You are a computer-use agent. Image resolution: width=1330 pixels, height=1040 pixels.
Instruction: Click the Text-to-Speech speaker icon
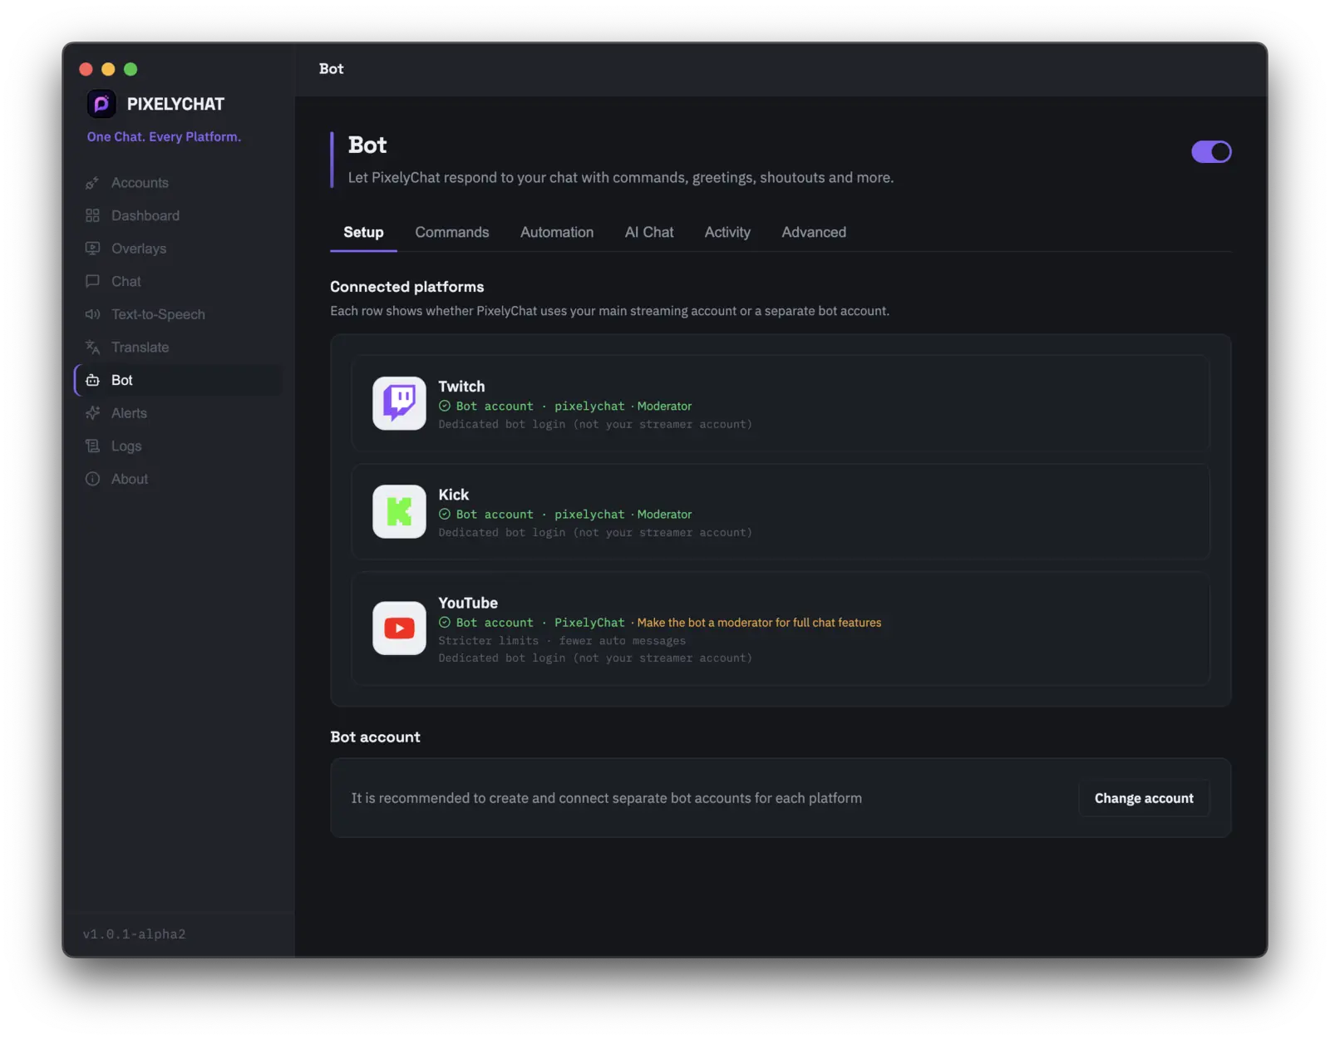[x=92, y=314]
